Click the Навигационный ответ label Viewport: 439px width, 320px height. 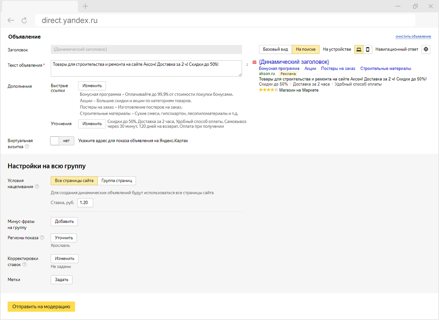click(397, 49)
